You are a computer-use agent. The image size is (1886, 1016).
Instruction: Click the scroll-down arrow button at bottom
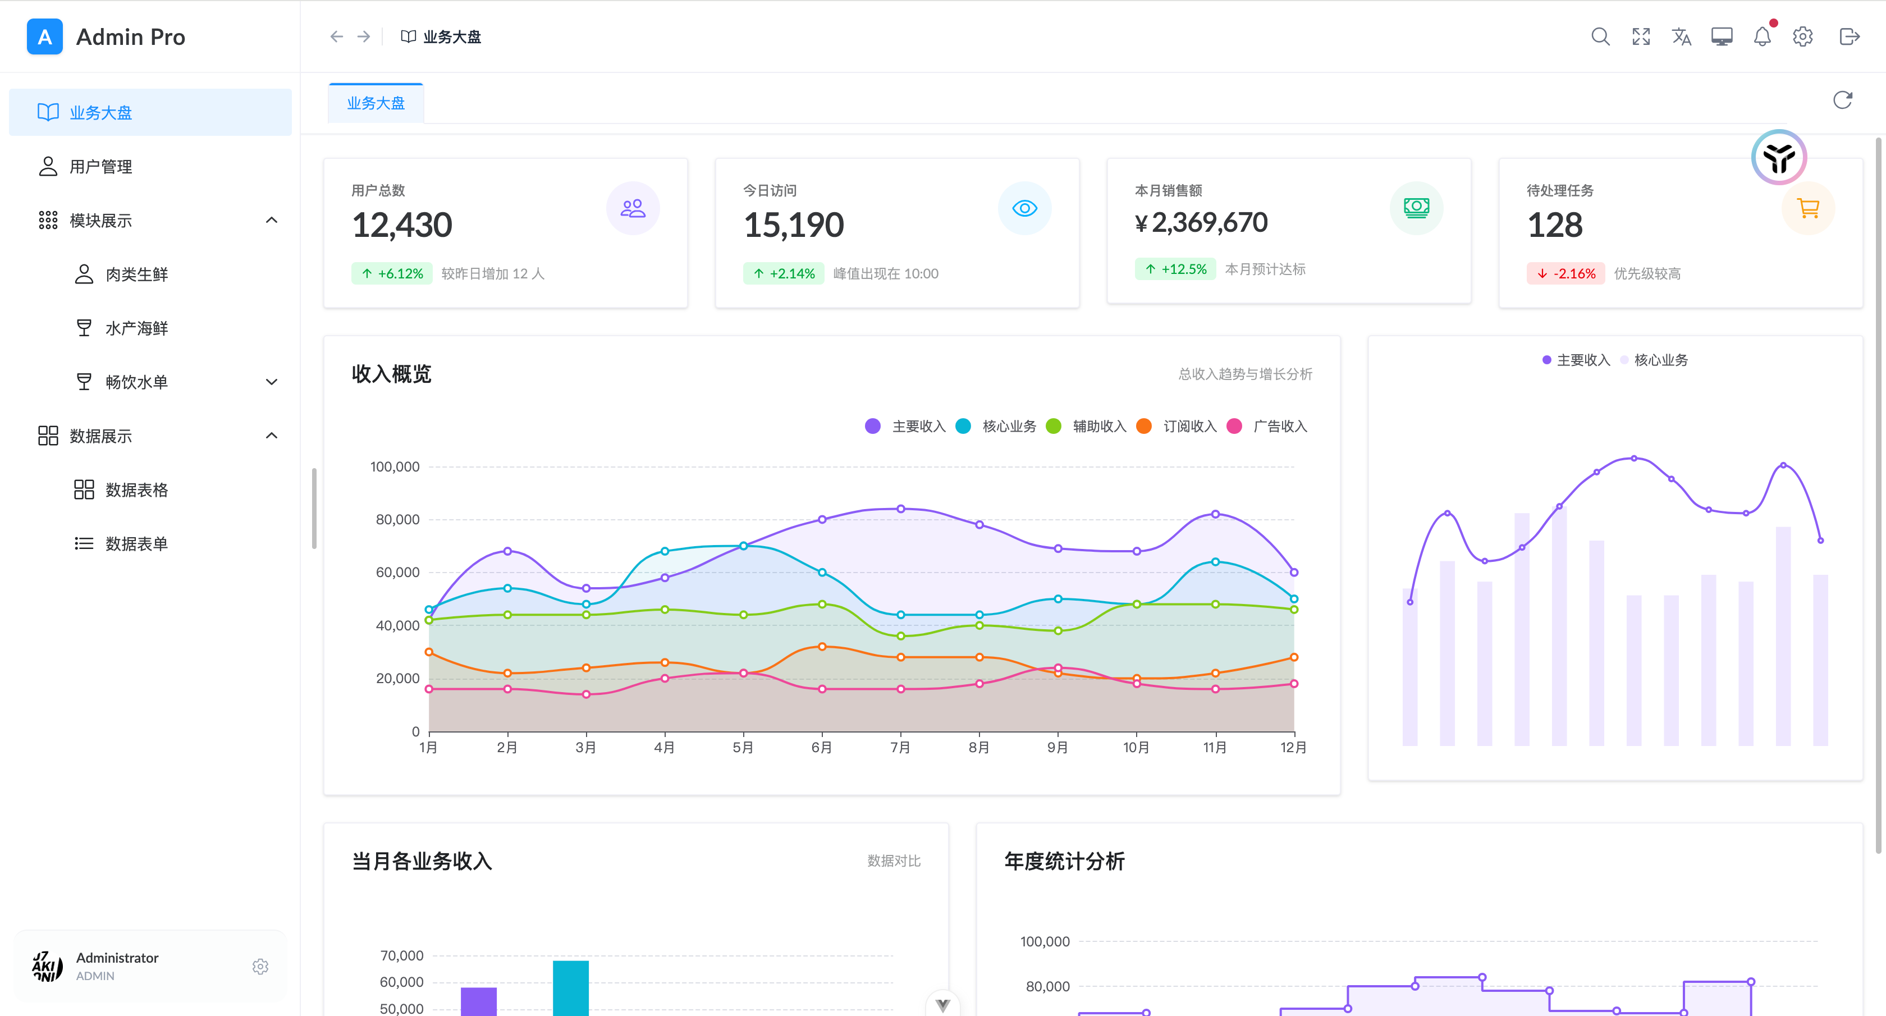tap(943, 1005)
